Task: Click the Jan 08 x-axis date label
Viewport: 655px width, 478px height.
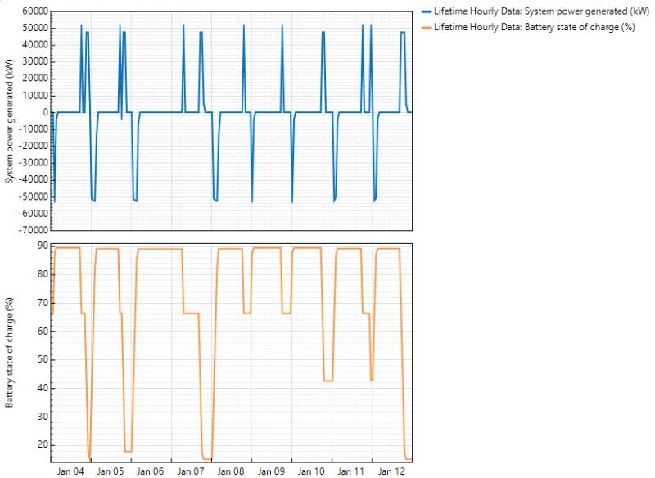Action: [x=232, y=471]
